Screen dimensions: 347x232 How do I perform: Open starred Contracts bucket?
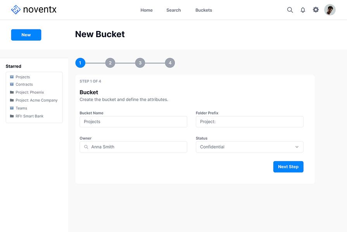click(24, 84)
